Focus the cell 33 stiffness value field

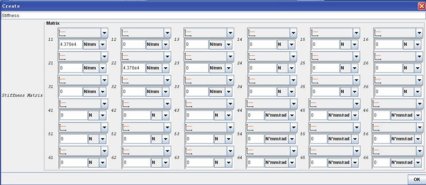tap(197, 92)
